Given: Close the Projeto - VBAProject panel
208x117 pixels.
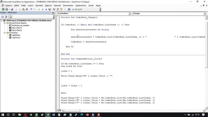Looking at the screenshot, I should pyautogui.click(x=53, y=13).
